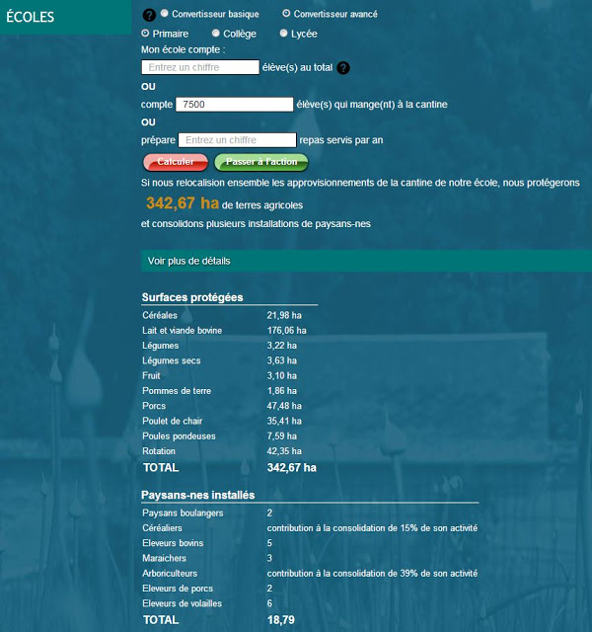Click the 'Eleveurs de porcs' label
Viewport: 592px width, 632px height.
point(178,589)
